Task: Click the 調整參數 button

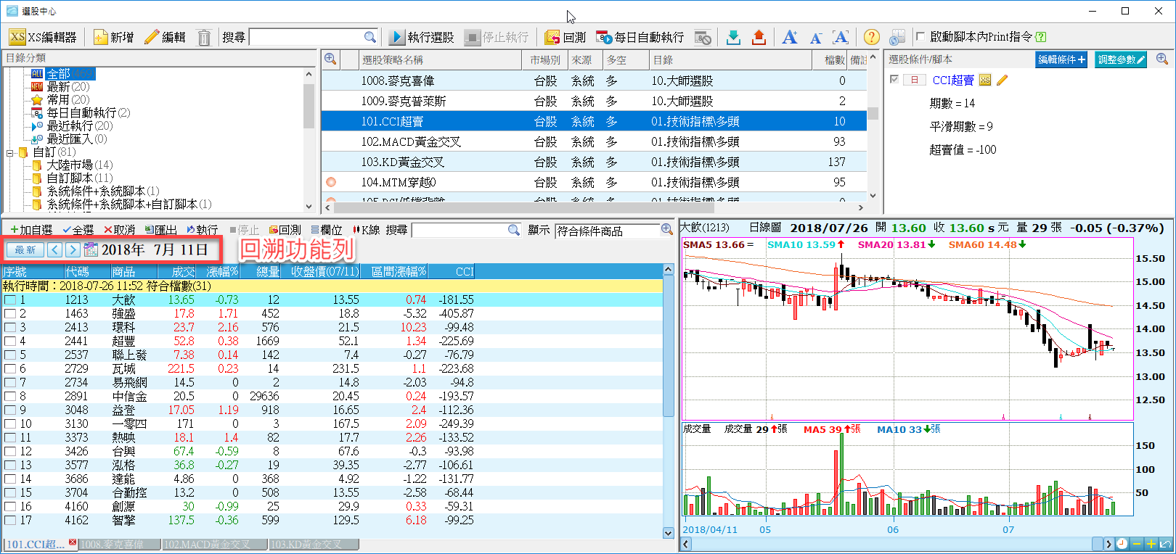Action: point(1120,59)
